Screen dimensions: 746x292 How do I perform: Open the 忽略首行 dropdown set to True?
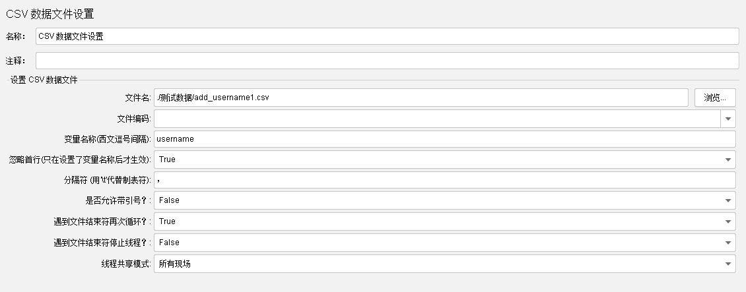[x=444, y=160]
